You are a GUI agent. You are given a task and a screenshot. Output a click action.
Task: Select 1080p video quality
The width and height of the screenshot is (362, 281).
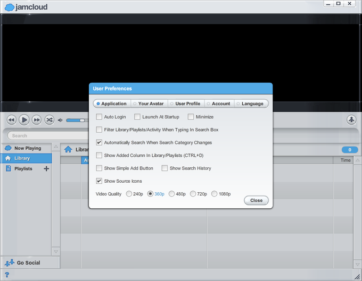[214, 194]
